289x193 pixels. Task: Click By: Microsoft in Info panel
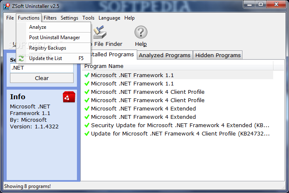point(28,120)
